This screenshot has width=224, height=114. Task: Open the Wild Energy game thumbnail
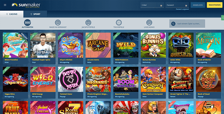click(x=43, y=79)
